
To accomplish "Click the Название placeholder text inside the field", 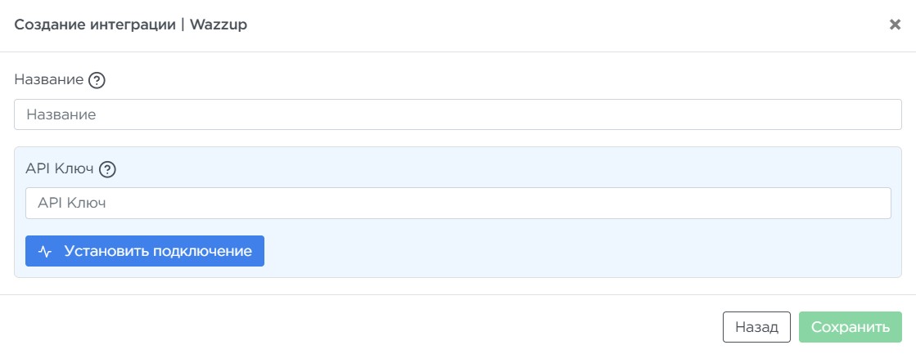I will pos(61,114).
